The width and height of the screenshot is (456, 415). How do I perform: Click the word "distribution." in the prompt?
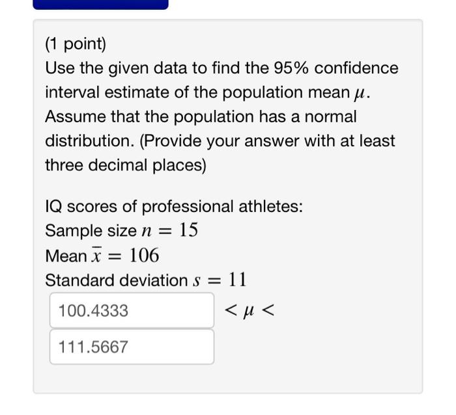click(90, 141)
